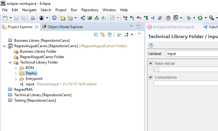This screenshot has height=131, width=218.
Task: Click the new action rule diamond icon
Action: click(125, 18)
